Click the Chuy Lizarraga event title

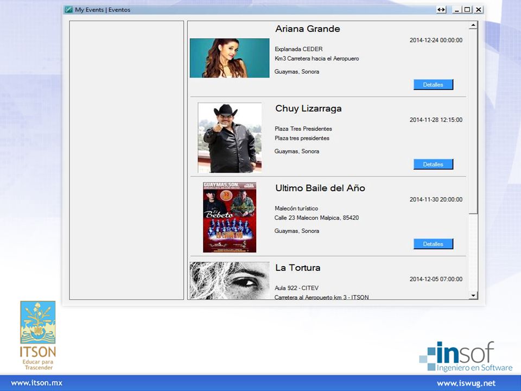pos(308,109)
